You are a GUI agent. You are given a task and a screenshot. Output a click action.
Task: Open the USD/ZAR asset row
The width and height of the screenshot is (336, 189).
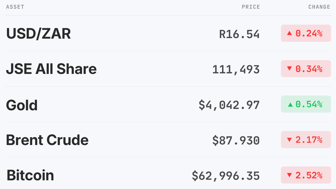(168, 33)
